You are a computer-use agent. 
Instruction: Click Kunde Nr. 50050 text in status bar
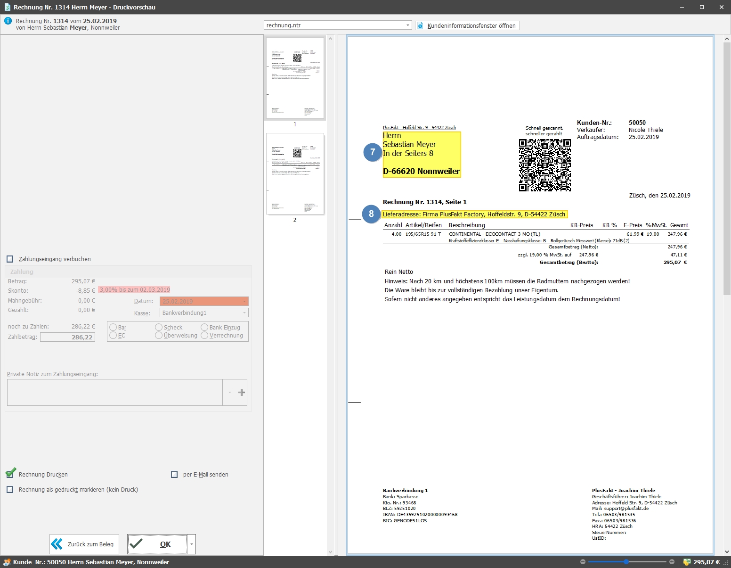click(x=91, y=562)
